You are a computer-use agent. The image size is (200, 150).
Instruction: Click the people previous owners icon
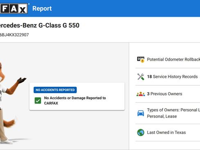coord(141,94)
